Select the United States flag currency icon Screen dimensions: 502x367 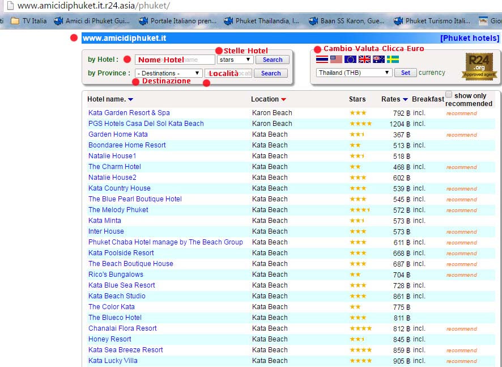pyautogui.click(x=336, y=60)
